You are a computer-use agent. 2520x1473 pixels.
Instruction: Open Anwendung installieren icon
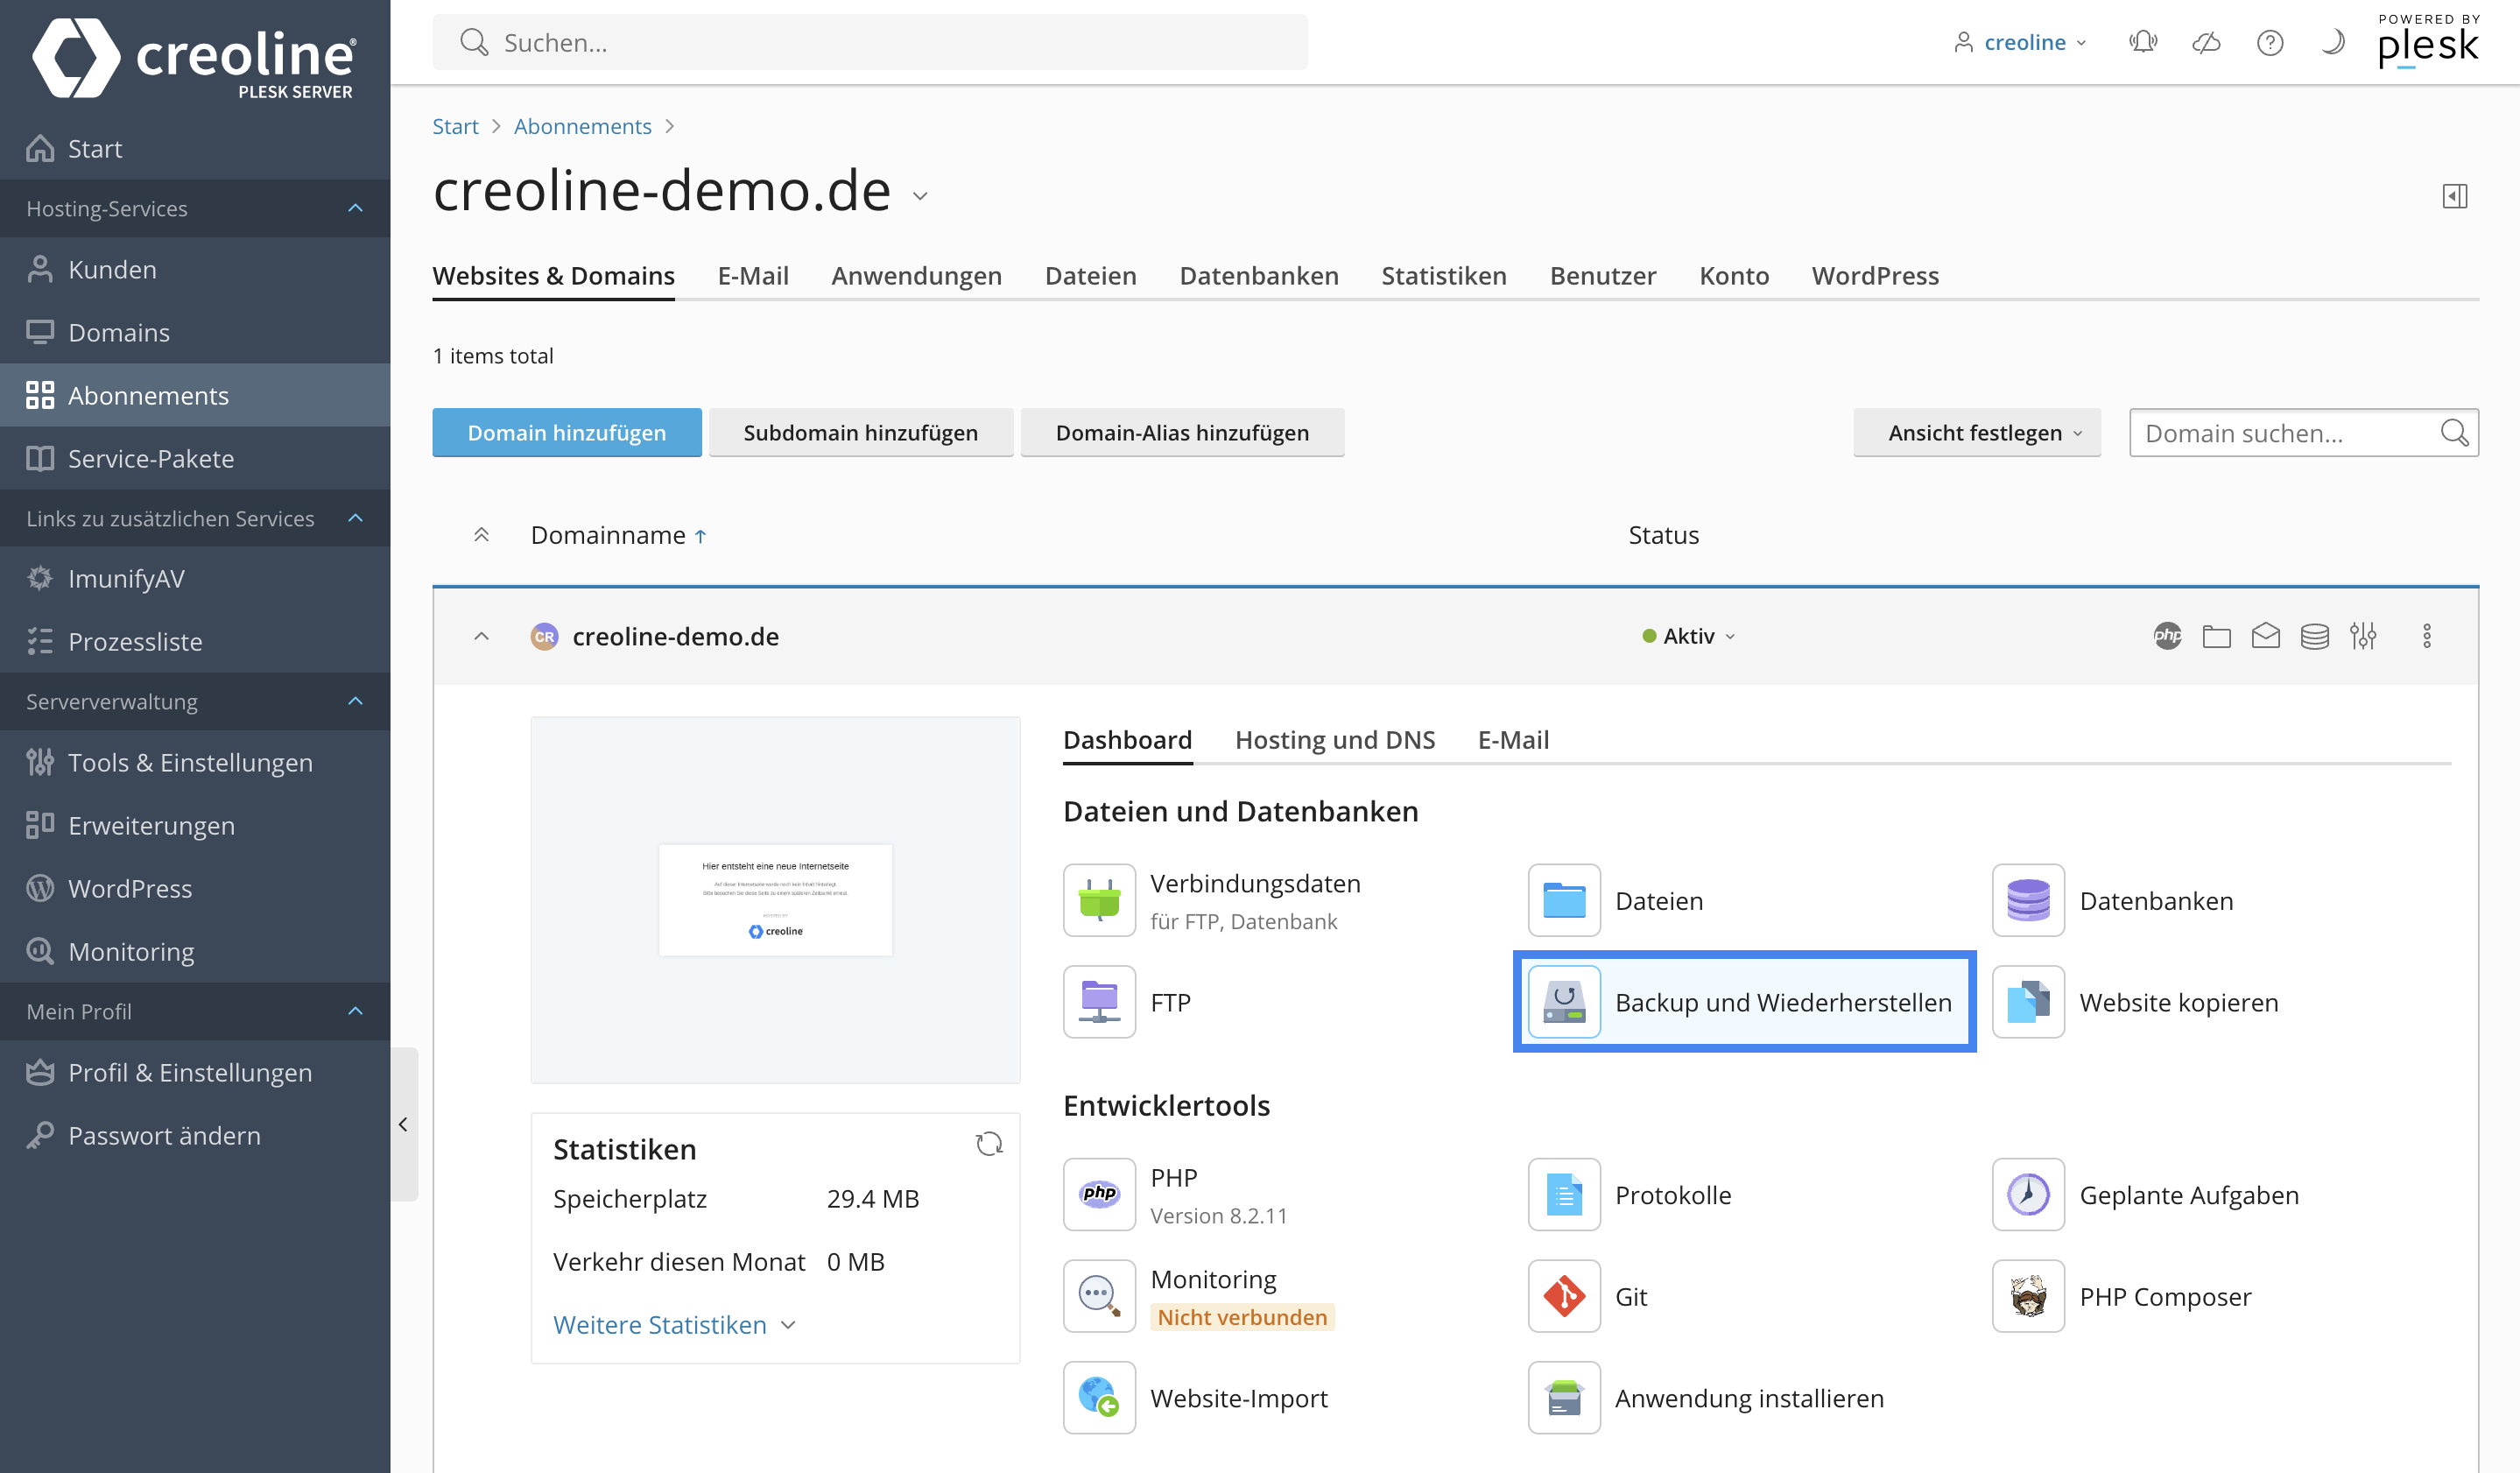click(x=1564, y=1398)
